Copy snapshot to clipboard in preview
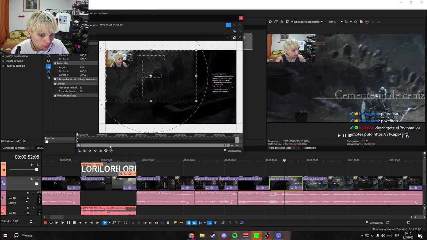This screenshot has height=240, width=427. click(x=355, y=22)
